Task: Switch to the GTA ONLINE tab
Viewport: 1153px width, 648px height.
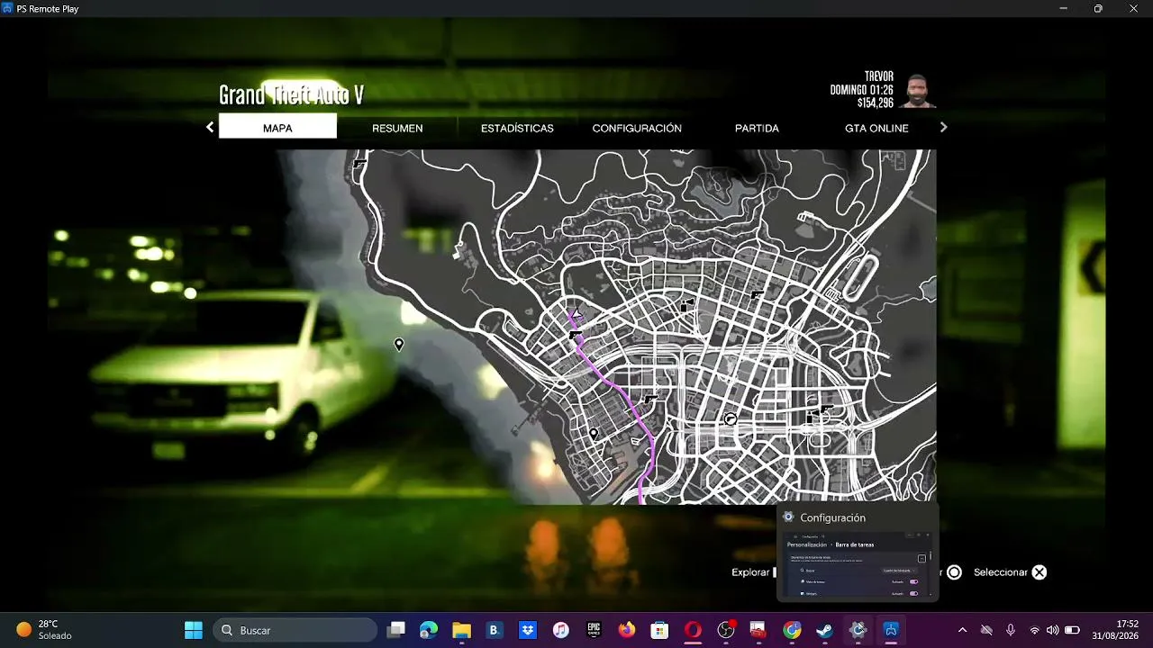Action: coord(876,128)
